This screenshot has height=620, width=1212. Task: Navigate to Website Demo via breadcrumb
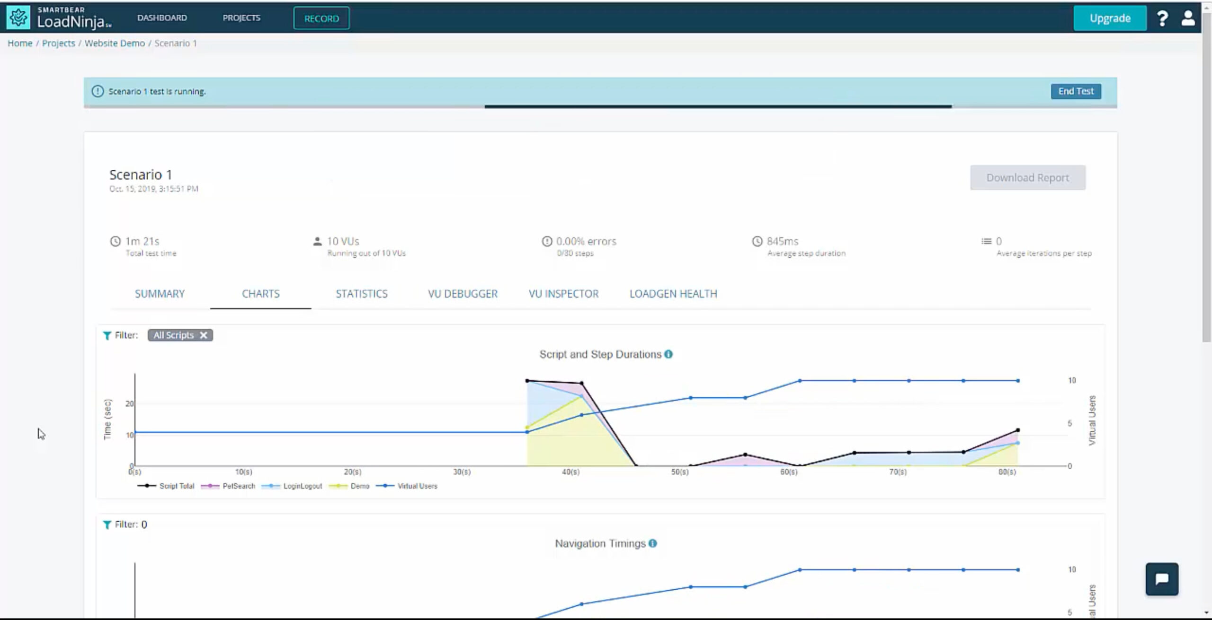[114, 43]
